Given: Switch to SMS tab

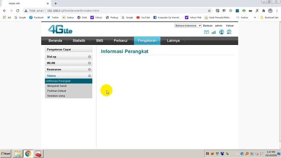Looking at the screenshot, I should (x=100, y=41).
